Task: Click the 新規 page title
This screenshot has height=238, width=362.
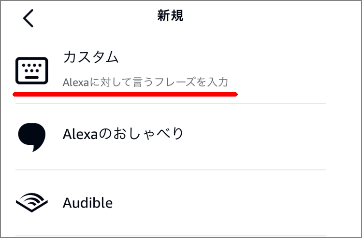Action: [170, 16]
